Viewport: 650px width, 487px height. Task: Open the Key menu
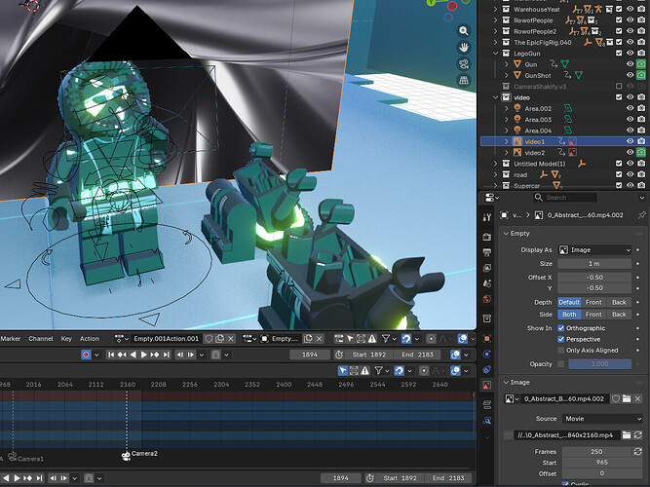point(66,339)
